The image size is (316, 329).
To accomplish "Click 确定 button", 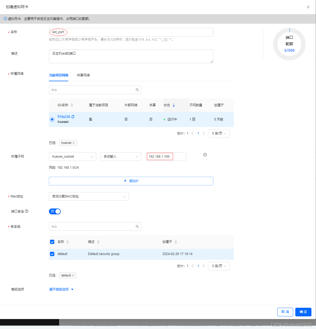I will [303, 312].
